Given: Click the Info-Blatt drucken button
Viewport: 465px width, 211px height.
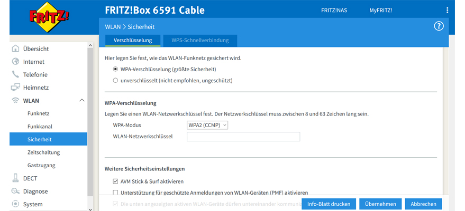Looking at the screenshot, I should click(329, 204).
